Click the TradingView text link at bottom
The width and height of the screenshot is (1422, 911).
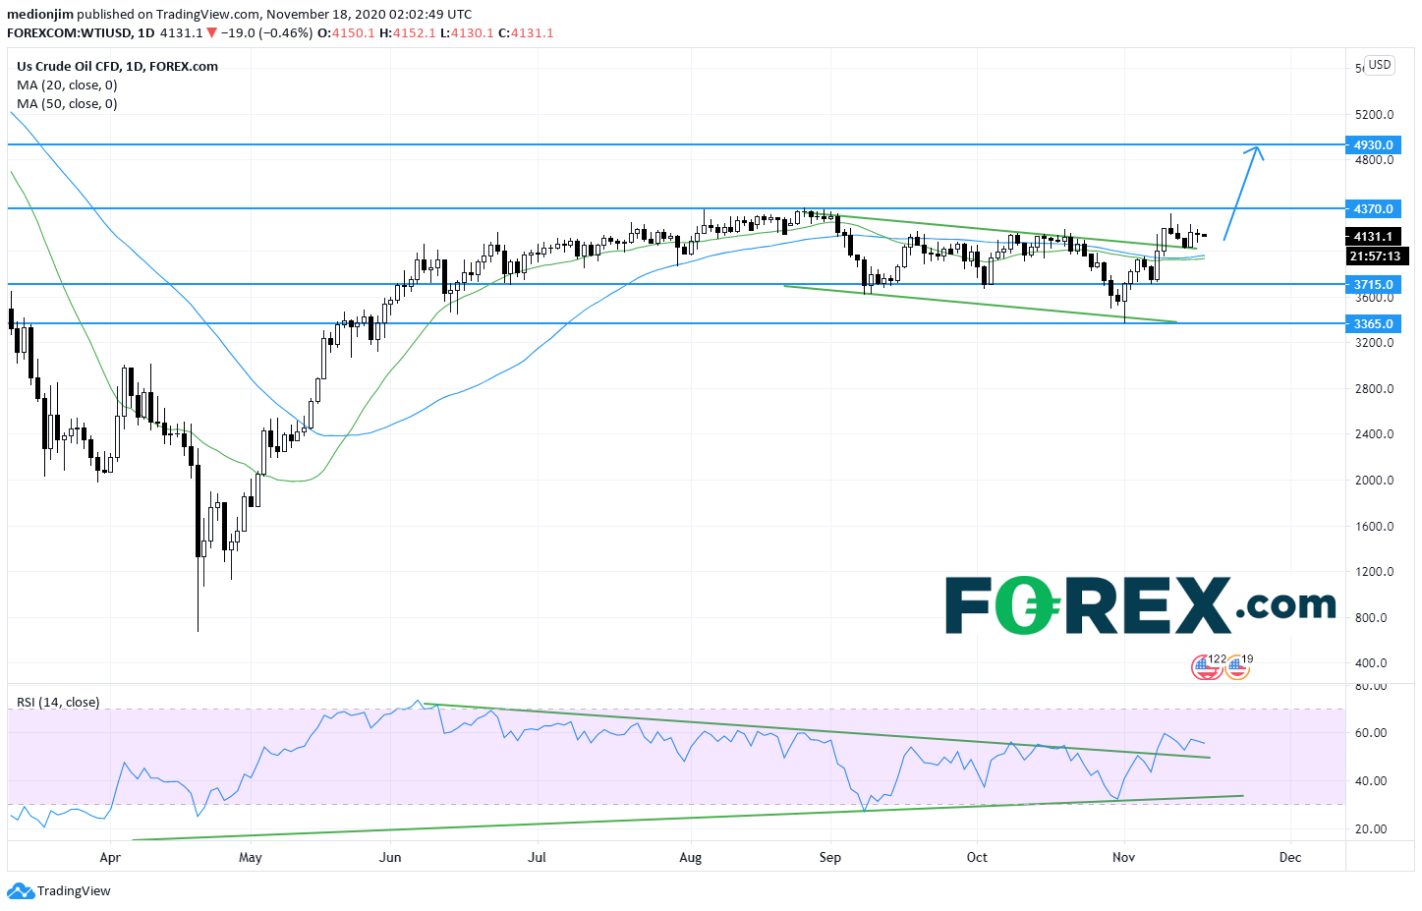74,891
